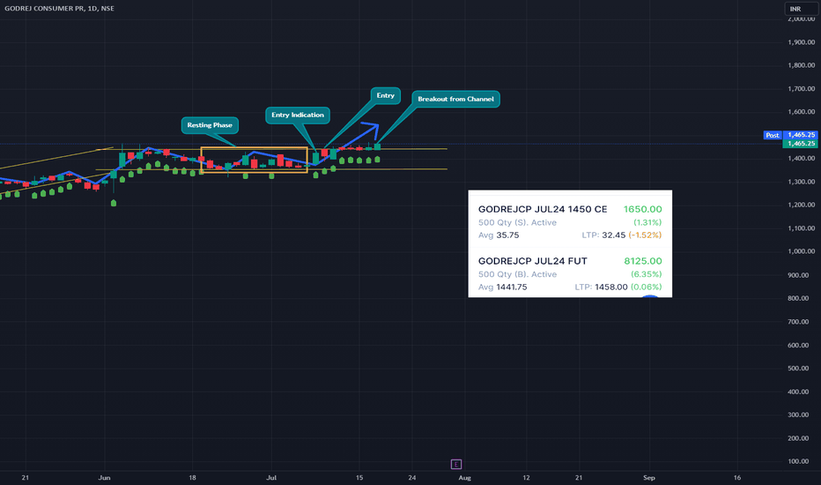
Task: Click the 1,300.00 price axis label
Action: coord(801,182)
